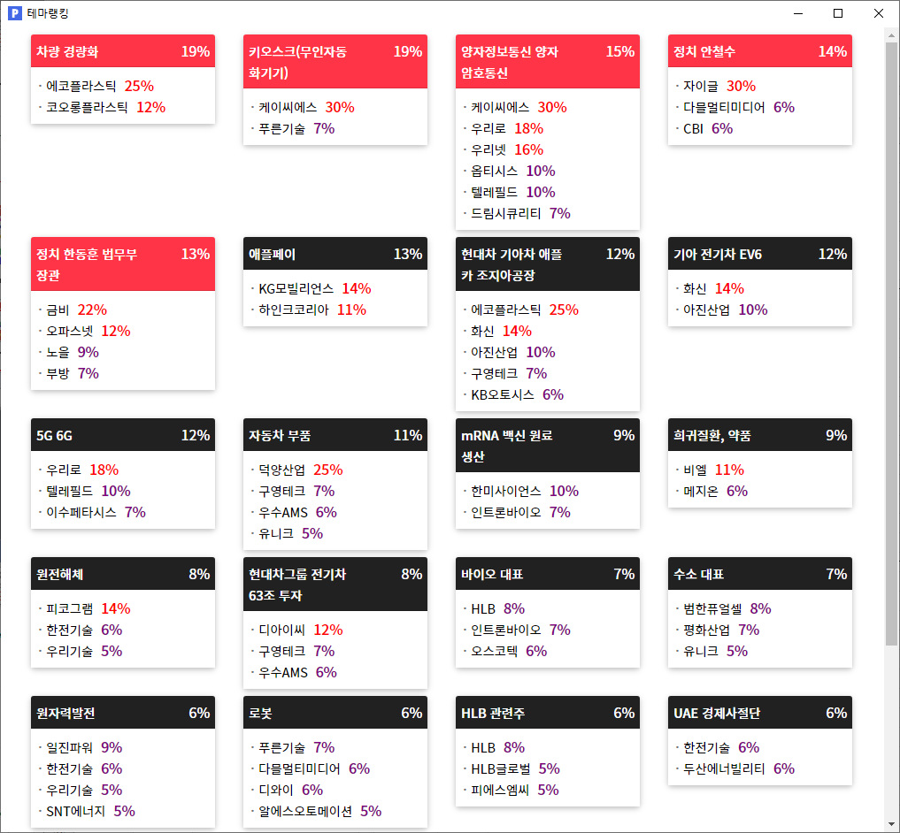
Task: Click KG모빌리언스 stock entry
Action: (296, 289)
